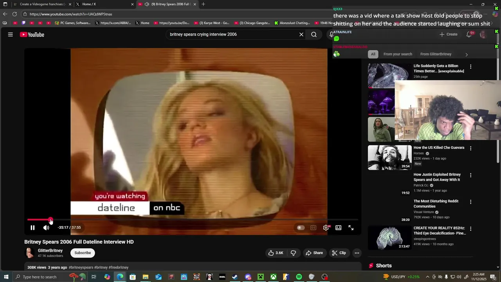
Task: Open YouTube notifications bell
Action: pos(469,34)
